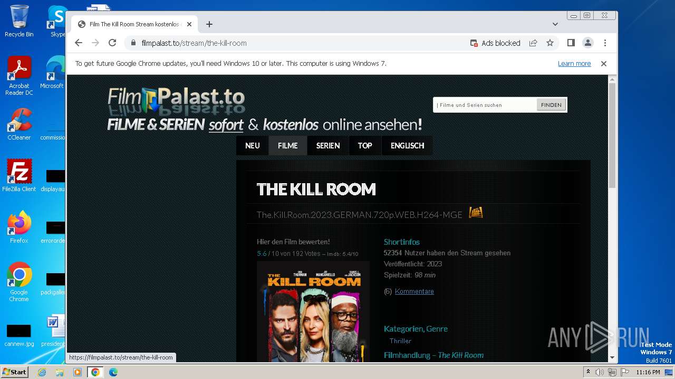Screen dimensions: 675x379
Task: Open the ENGLISCH menu tab
Action: 407,146
